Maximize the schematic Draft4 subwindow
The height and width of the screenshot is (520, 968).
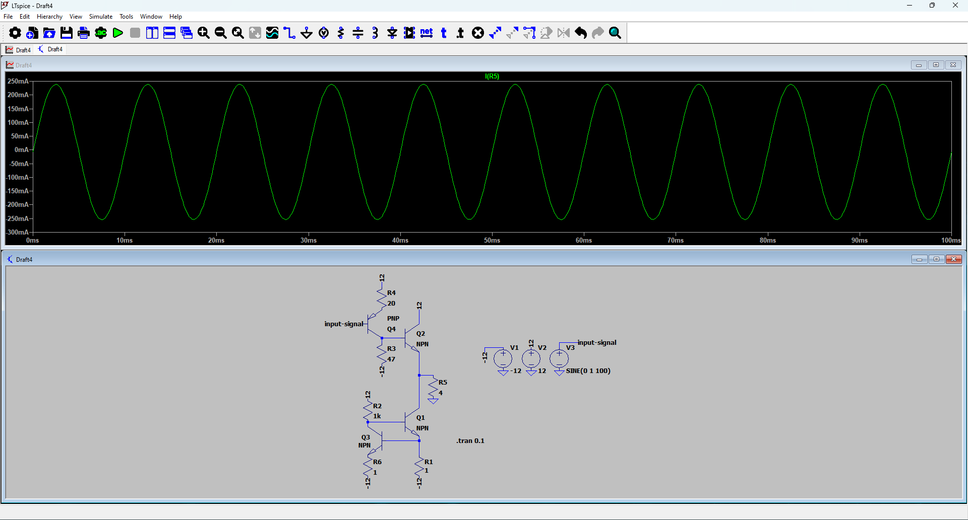click(x=937, y=259)
